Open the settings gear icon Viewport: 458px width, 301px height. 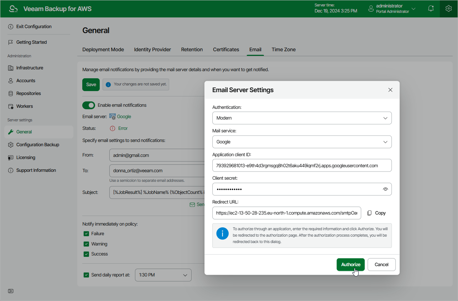pos(449,9)
